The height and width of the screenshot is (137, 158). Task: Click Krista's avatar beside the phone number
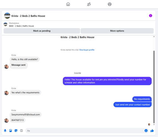pyautogui.click(x=6, y=121)
